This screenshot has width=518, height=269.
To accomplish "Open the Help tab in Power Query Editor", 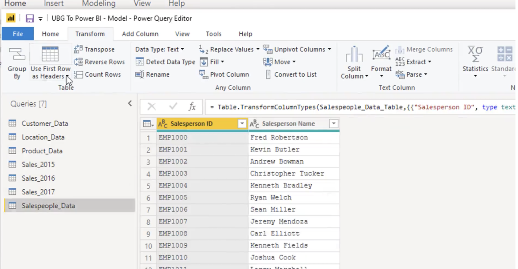I will [245, 34].
